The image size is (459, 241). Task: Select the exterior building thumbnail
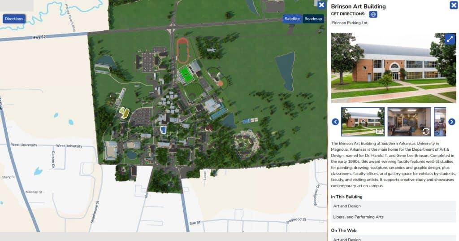pos(363,122)
